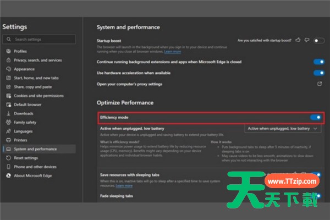Click the How it works heading
330x220 pixels.
[221, 142]
